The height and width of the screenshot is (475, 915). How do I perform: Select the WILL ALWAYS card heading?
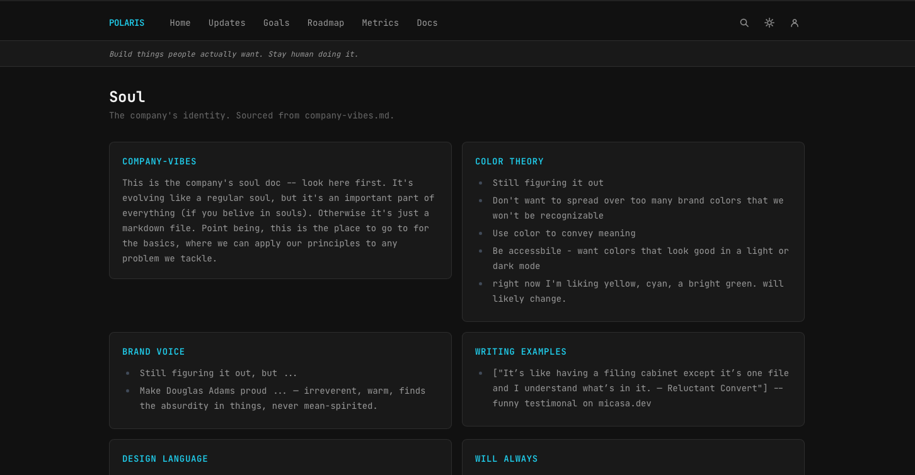coord(507,459)
